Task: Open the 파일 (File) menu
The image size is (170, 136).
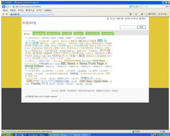Action: 5,10
